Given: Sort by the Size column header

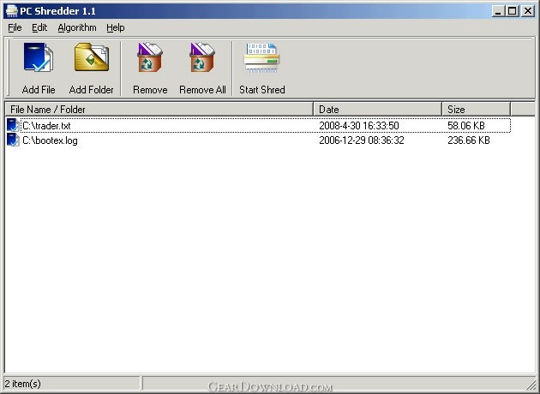Looking at the screenshot, I should coord(476,109).
